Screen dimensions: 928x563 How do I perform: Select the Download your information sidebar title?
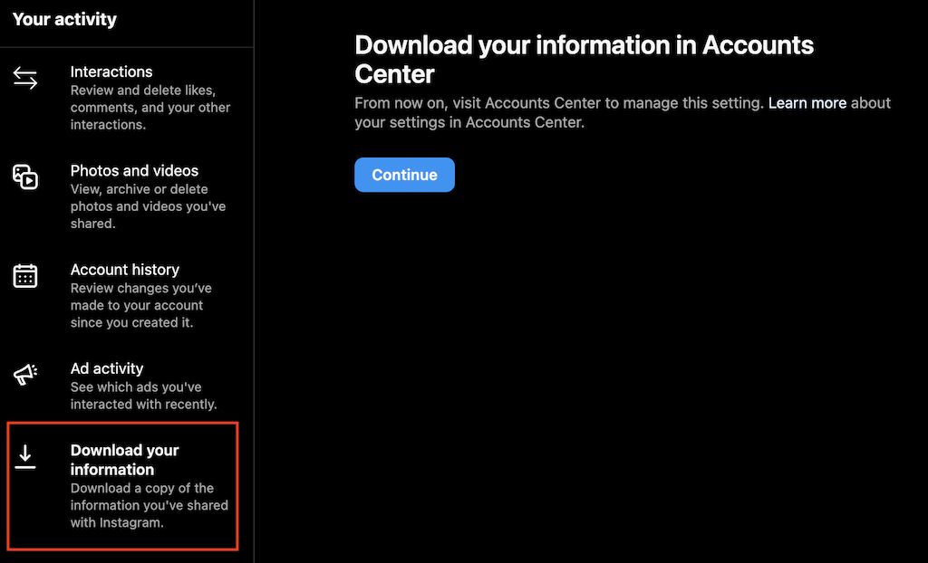tap(124, 460)
